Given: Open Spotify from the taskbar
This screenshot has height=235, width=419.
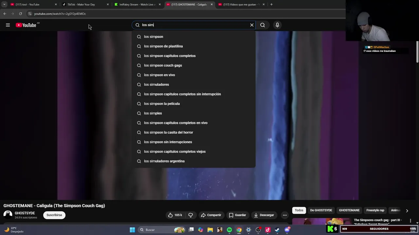Looking at the screenshot, I should click(229, 230).
